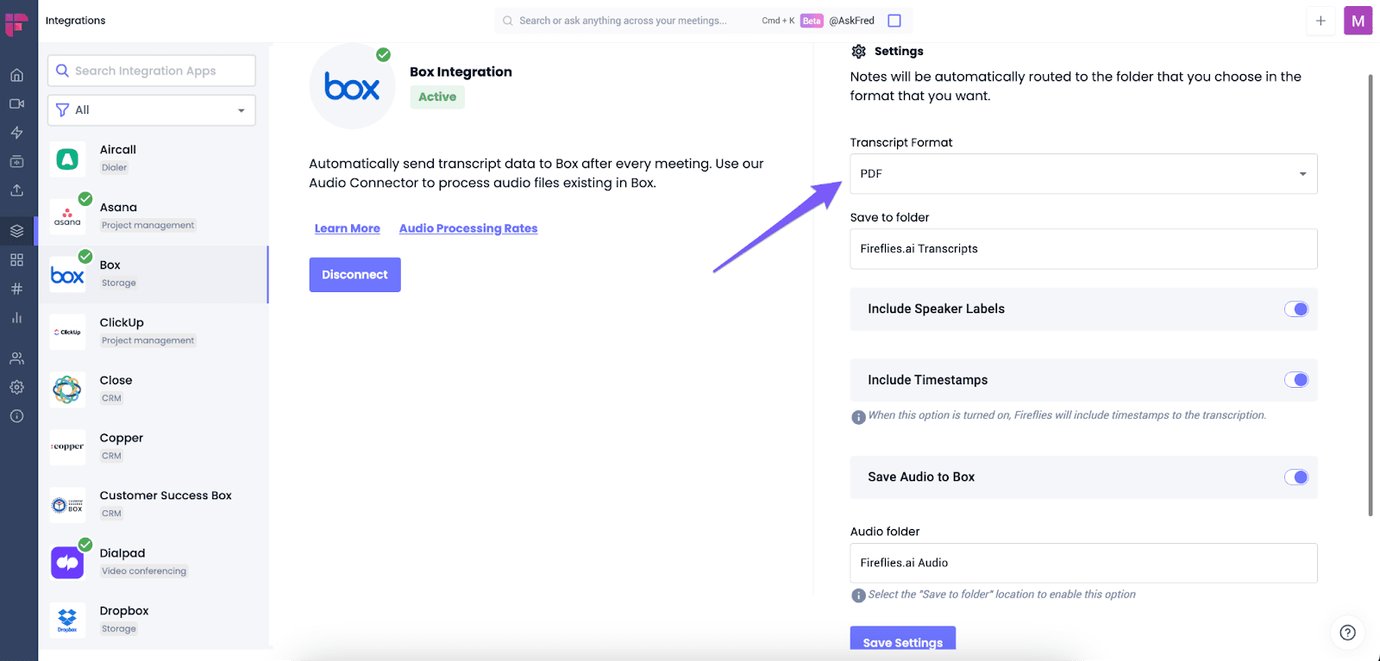Click the Audio folder field
This screenshot has width=1380, height=661.
1083,563
